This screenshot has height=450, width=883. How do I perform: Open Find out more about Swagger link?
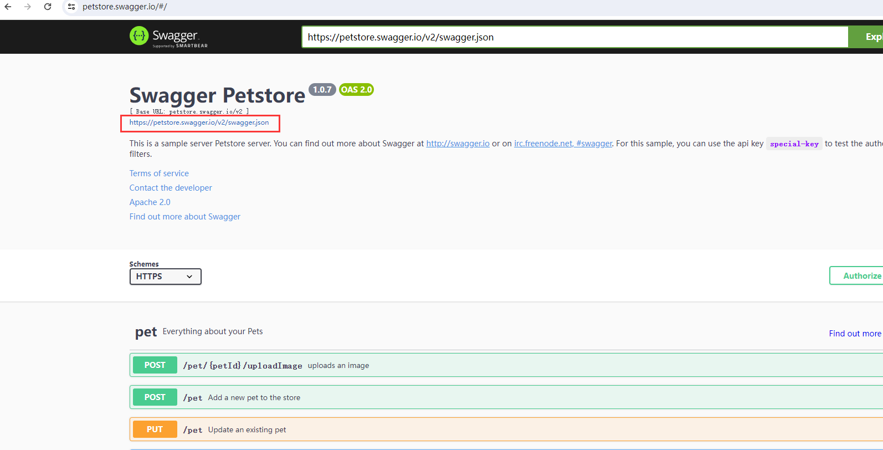click(x=185, y=217)
